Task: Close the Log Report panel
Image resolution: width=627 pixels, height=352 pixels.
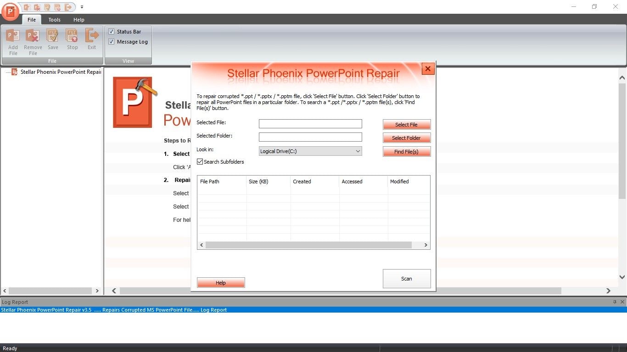Action: pos(622,302)
